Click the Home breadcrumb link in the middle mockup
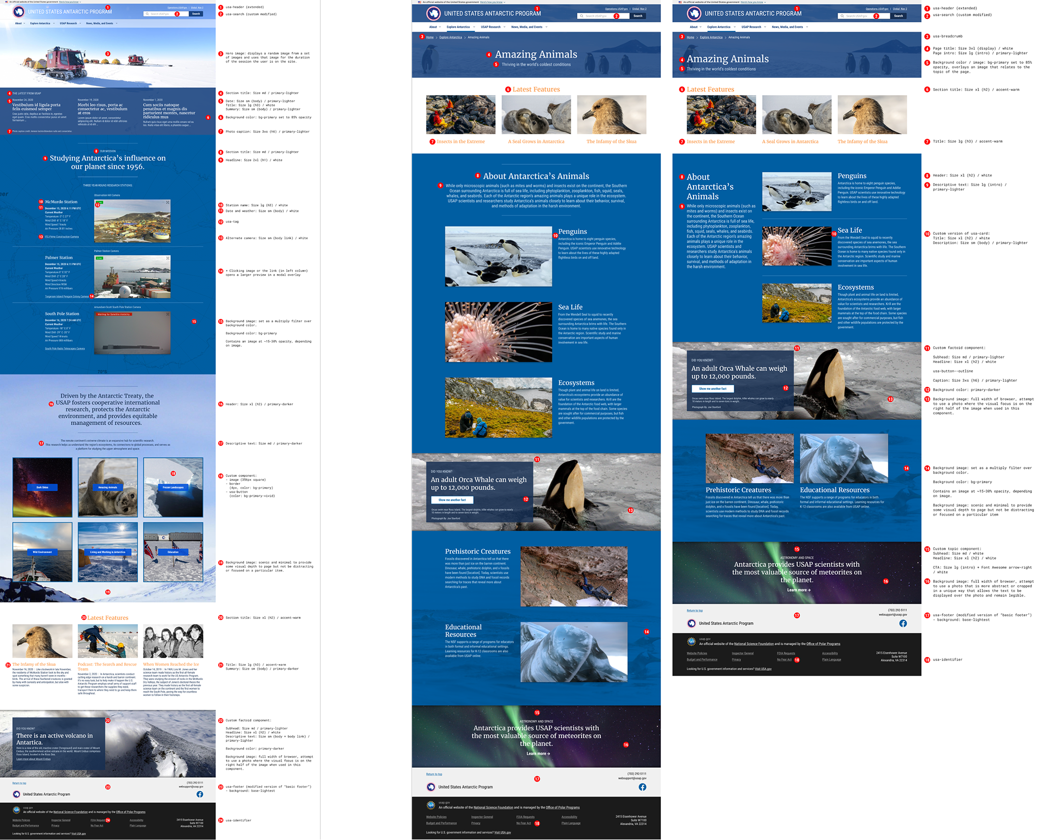Viewport: 1042px width, 840px height. (x=430, y=37)
